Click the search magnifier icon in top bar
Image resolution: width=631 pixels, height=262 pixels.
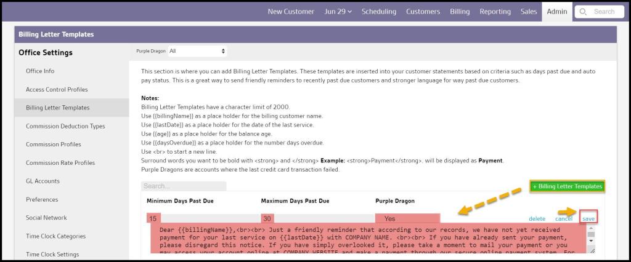(584, 12)
